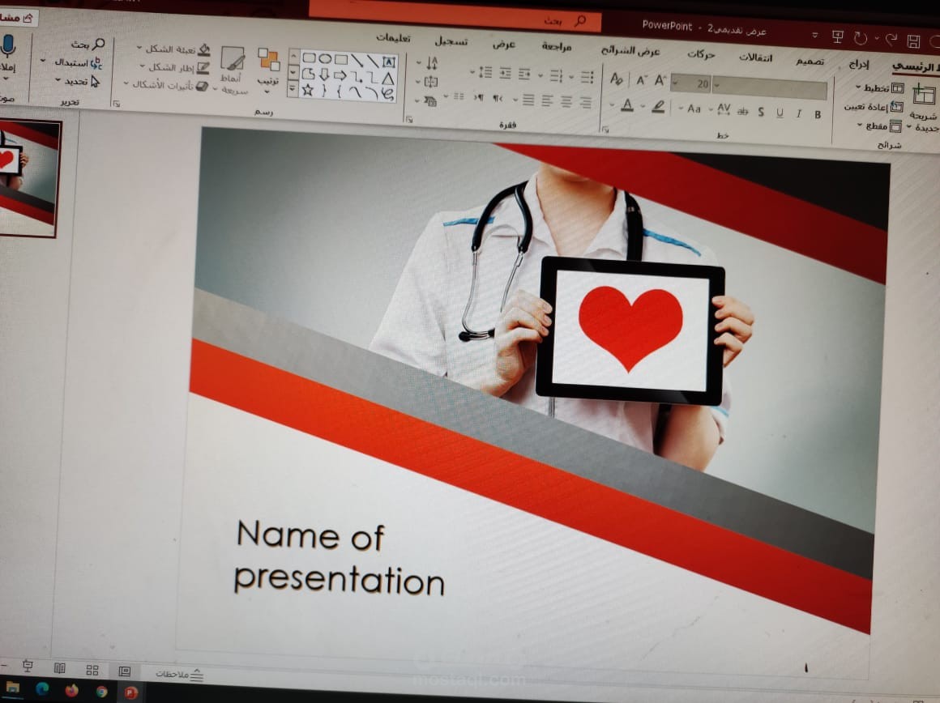Increase font size with larger A
Screen dimensions: 940x703
click(x=660, y=79)
